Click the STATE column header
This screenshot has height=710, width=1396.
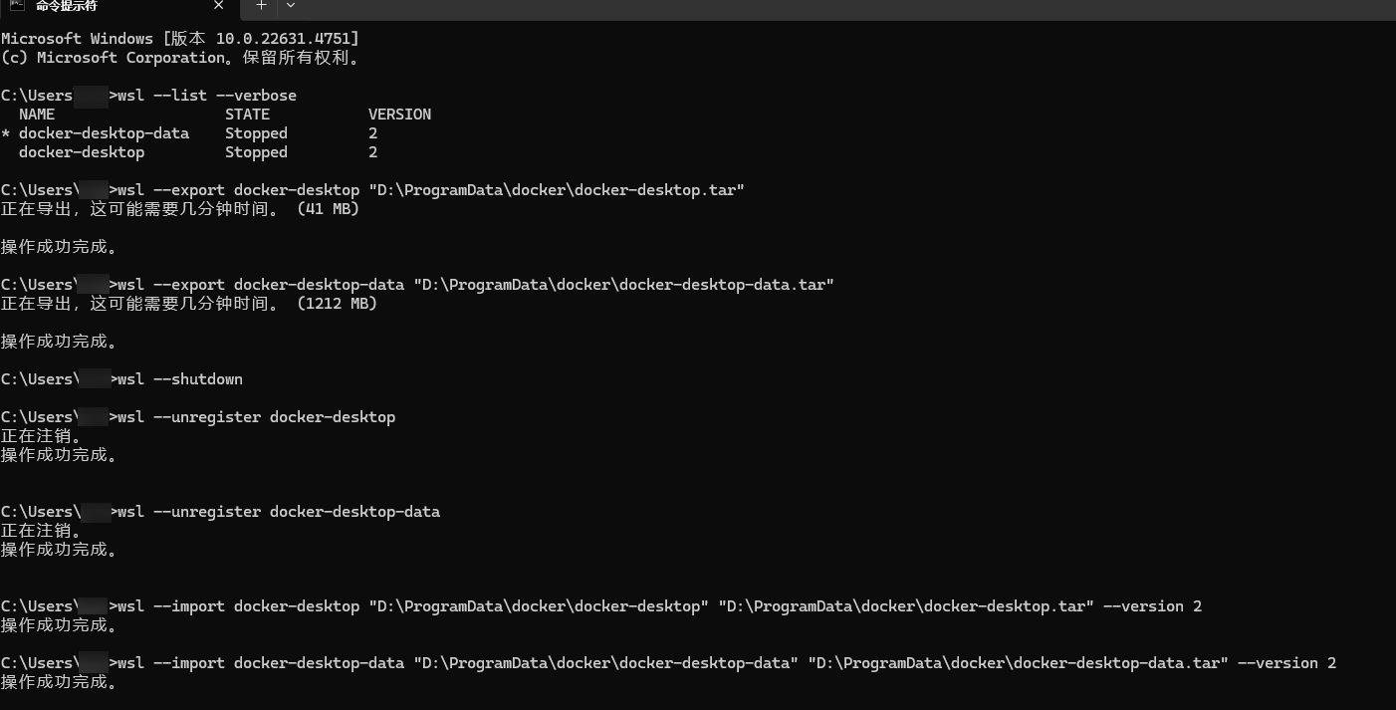(x=247, y=115)
